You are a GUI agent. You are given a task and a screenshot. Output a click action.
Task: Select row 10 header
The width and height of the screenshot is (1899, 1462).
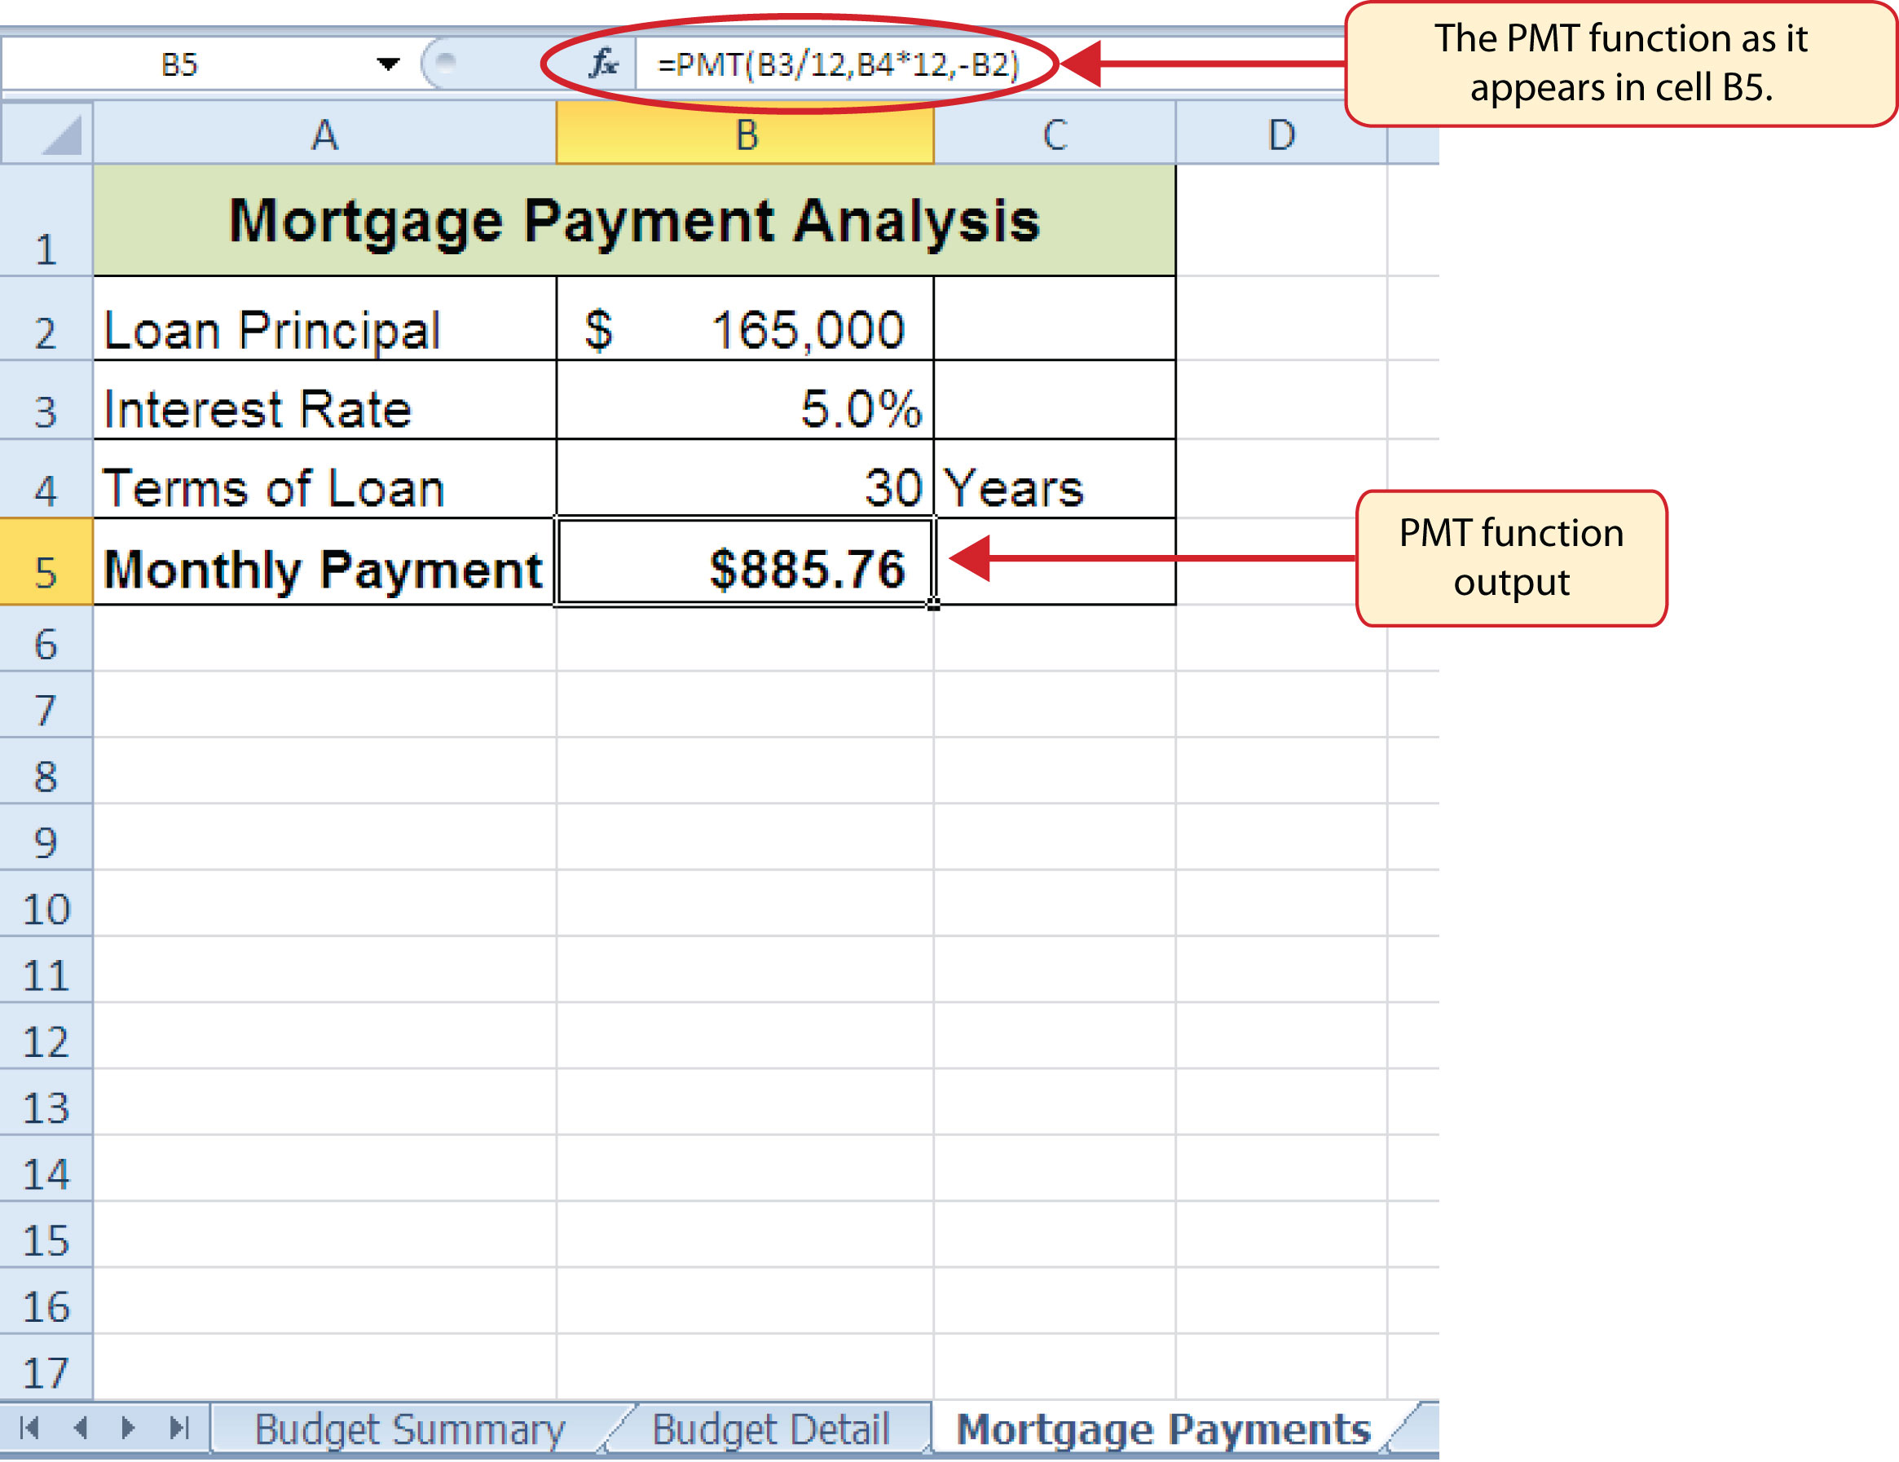[x=46, y=903]
